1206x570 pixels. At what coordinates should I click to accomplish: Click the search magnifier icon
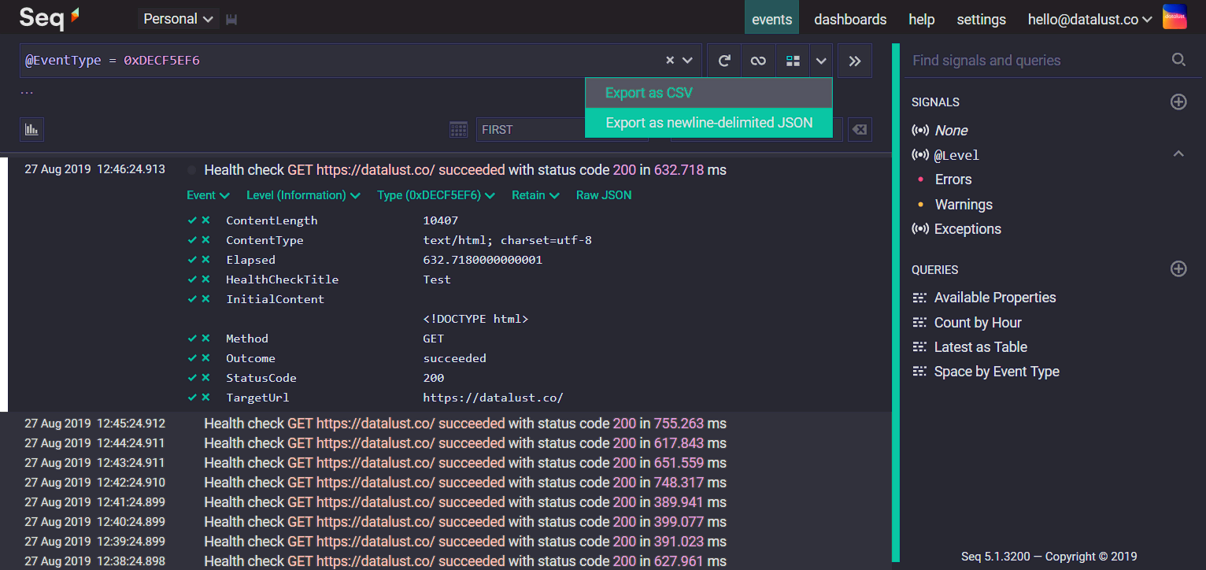[x=1178, y=60]
